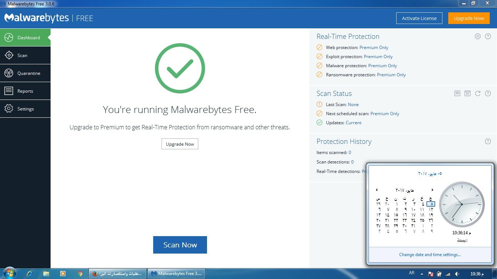497x279 pixels.
Task: Click Scan detections count 0
Action: tap(352, 162)
